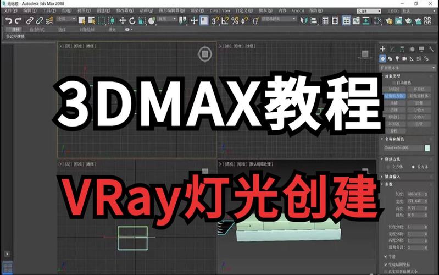Select the Lights category icon
The image size is (439, 275).
point(397,59)
